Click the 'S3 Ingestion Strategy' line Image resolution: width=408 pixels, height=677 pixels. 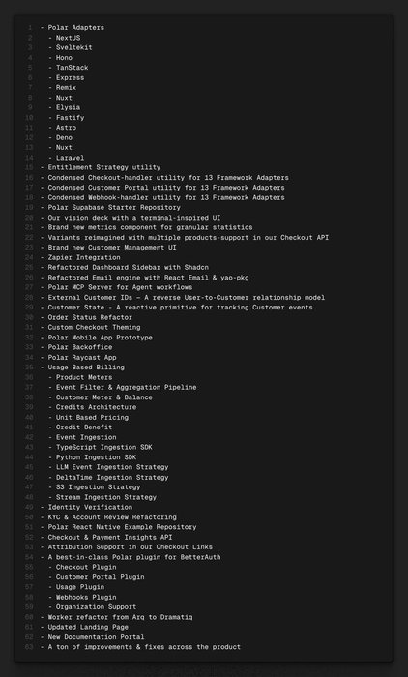(94, 487)
